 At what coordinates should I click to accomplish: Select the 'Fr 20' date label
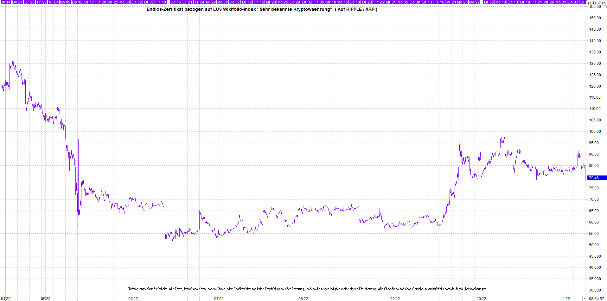(101, 2)
